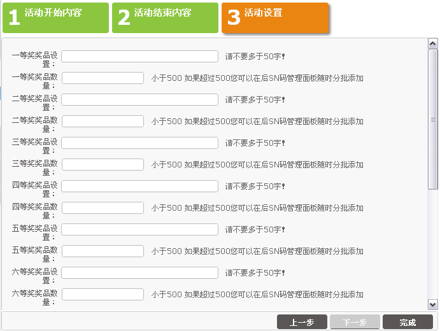Switch to step 2 activity end content tab
Viewport: 440px width, 331px height.
(x=165, y=17)
